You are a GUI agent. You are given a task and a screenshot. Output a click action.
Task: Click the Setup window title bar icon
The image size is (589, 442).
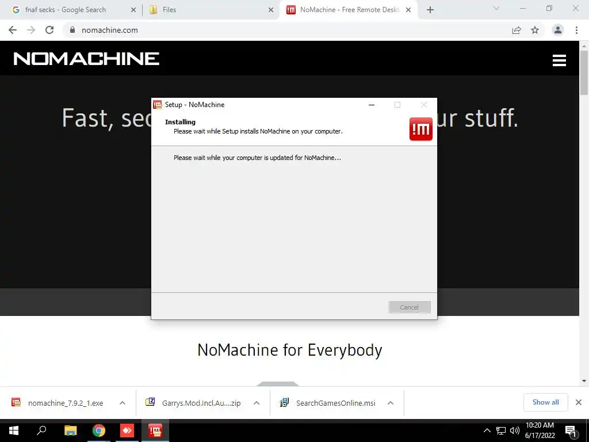pos(158,105)
